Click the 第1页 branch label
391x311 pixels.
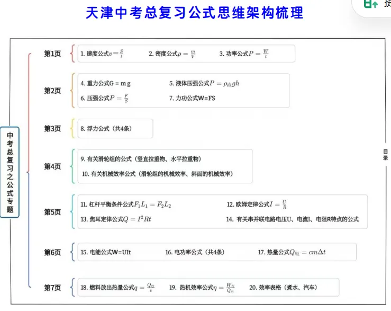(52, 54)
